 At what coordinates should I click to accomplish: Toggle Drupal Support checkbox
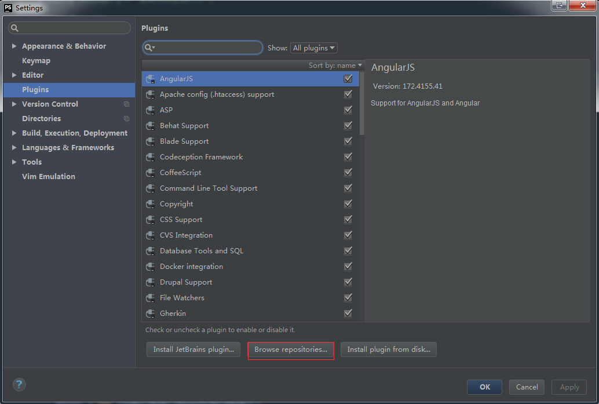[348, 282]
